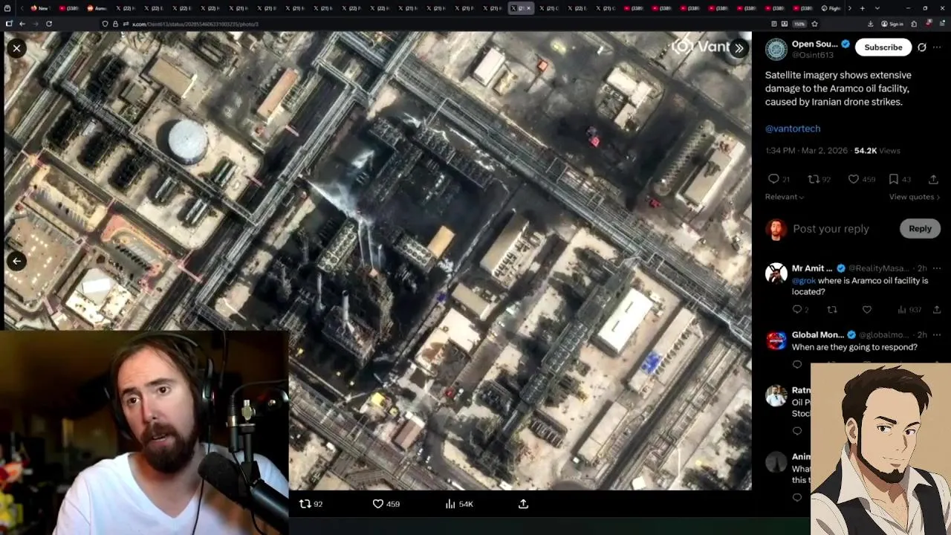Viewport: 951px width, 535px height.
Task: Go to previous photo with left arrow
Action: pyautogui.click(x=16, y=261)
